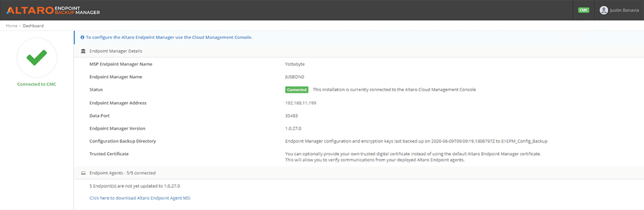Click the blue info icon in the notice bar
Viewport: 644px width, 210px height.
click(82, 37)
